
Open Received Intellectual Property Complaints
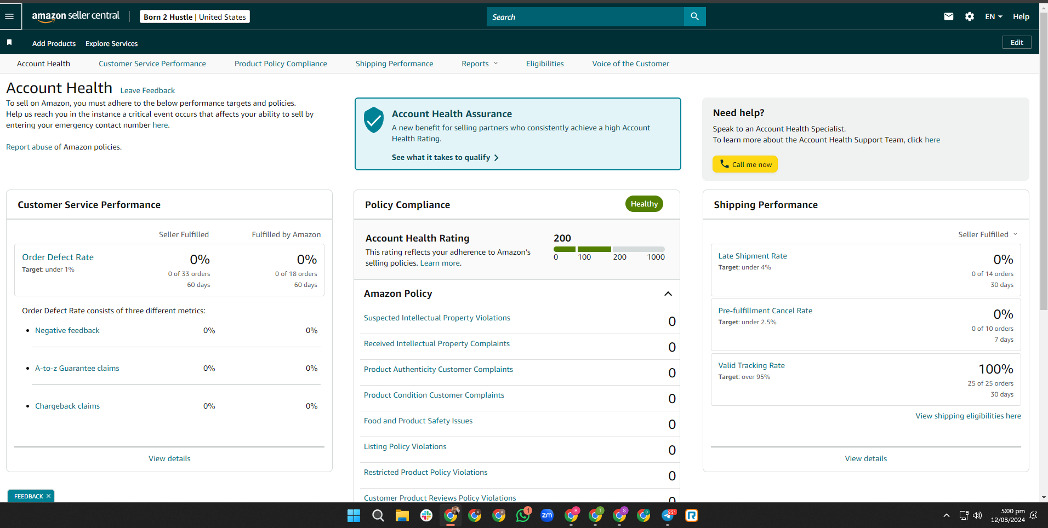coord(437,343)
